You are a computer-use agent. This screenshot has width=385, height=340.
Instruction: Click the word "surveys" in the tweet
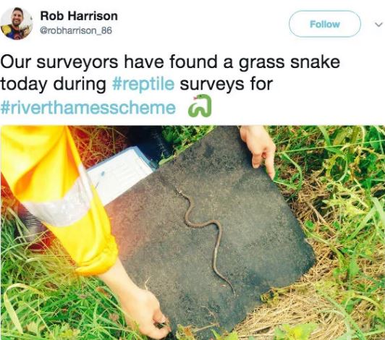pyautogui.click(x=212, y=85)
